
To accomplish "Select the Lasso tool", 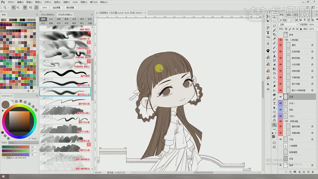I will [274, 26].
